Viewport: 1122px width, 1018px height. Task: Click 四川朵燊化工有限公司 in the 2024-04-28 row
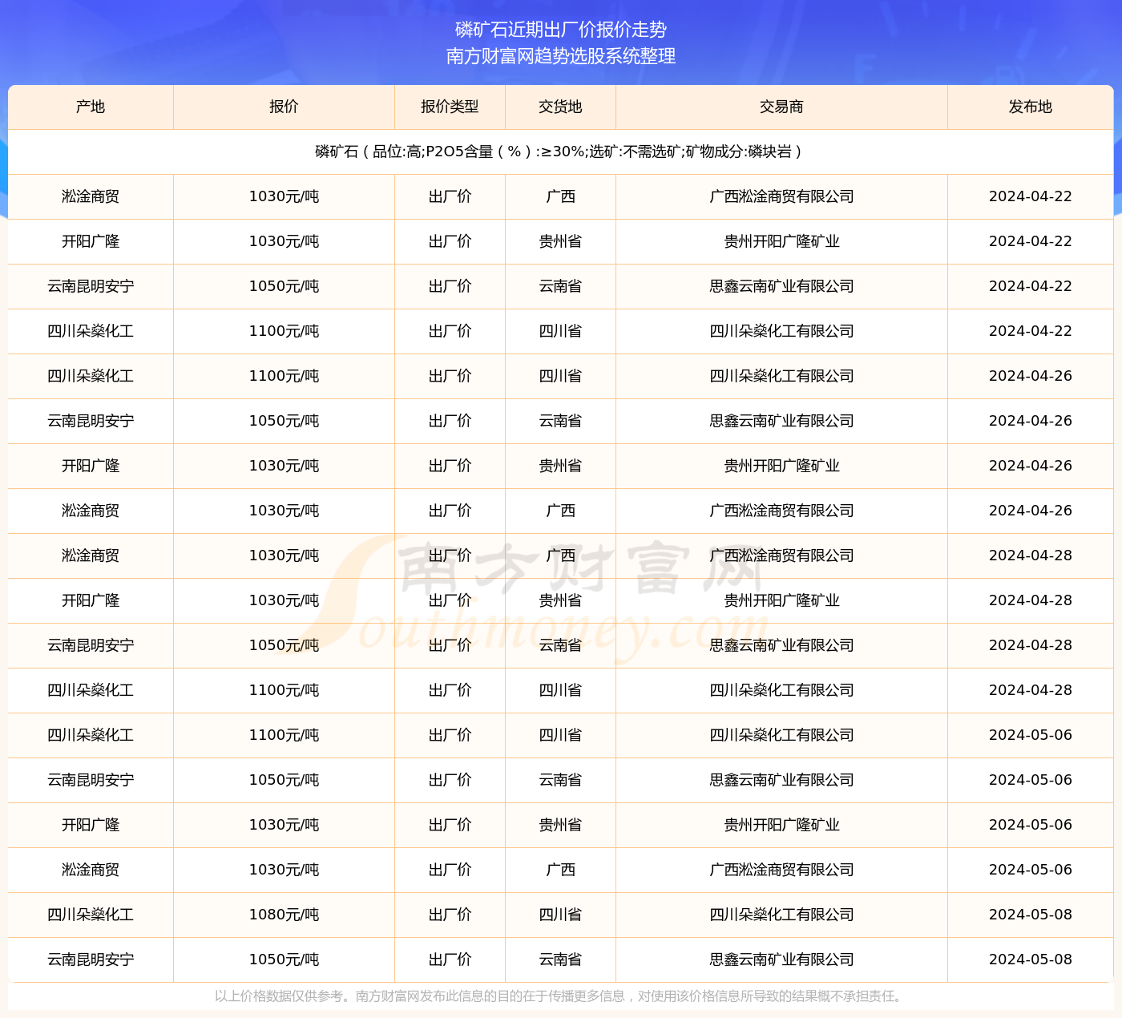tap(781, 690)
